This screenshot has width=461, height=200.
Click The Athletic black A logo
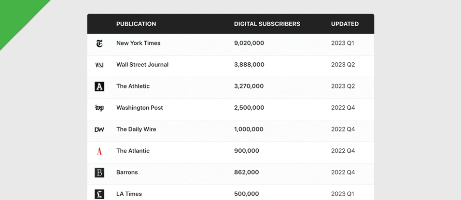[x=99, y=86]
